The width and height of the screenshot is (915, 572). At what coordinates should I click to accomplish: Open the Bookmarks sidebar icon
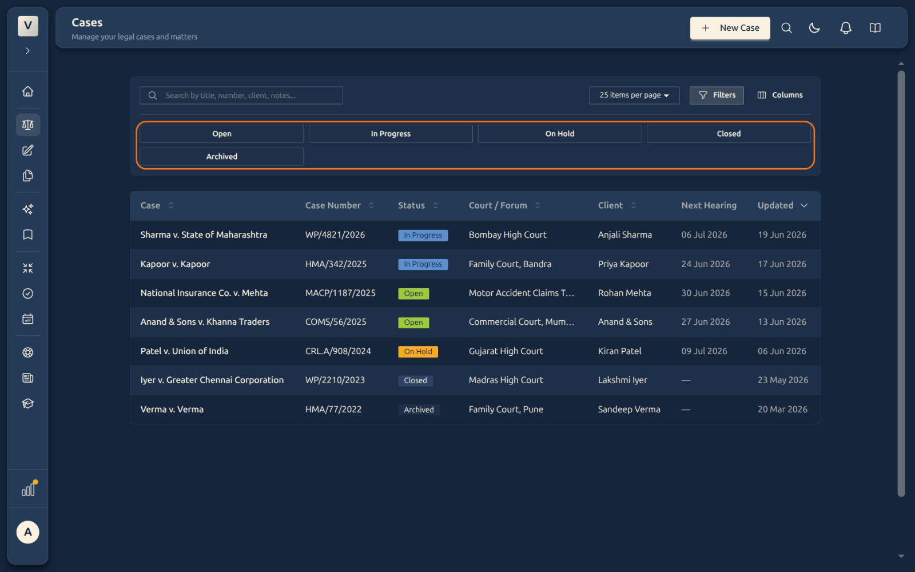click(x=27, y=235)
